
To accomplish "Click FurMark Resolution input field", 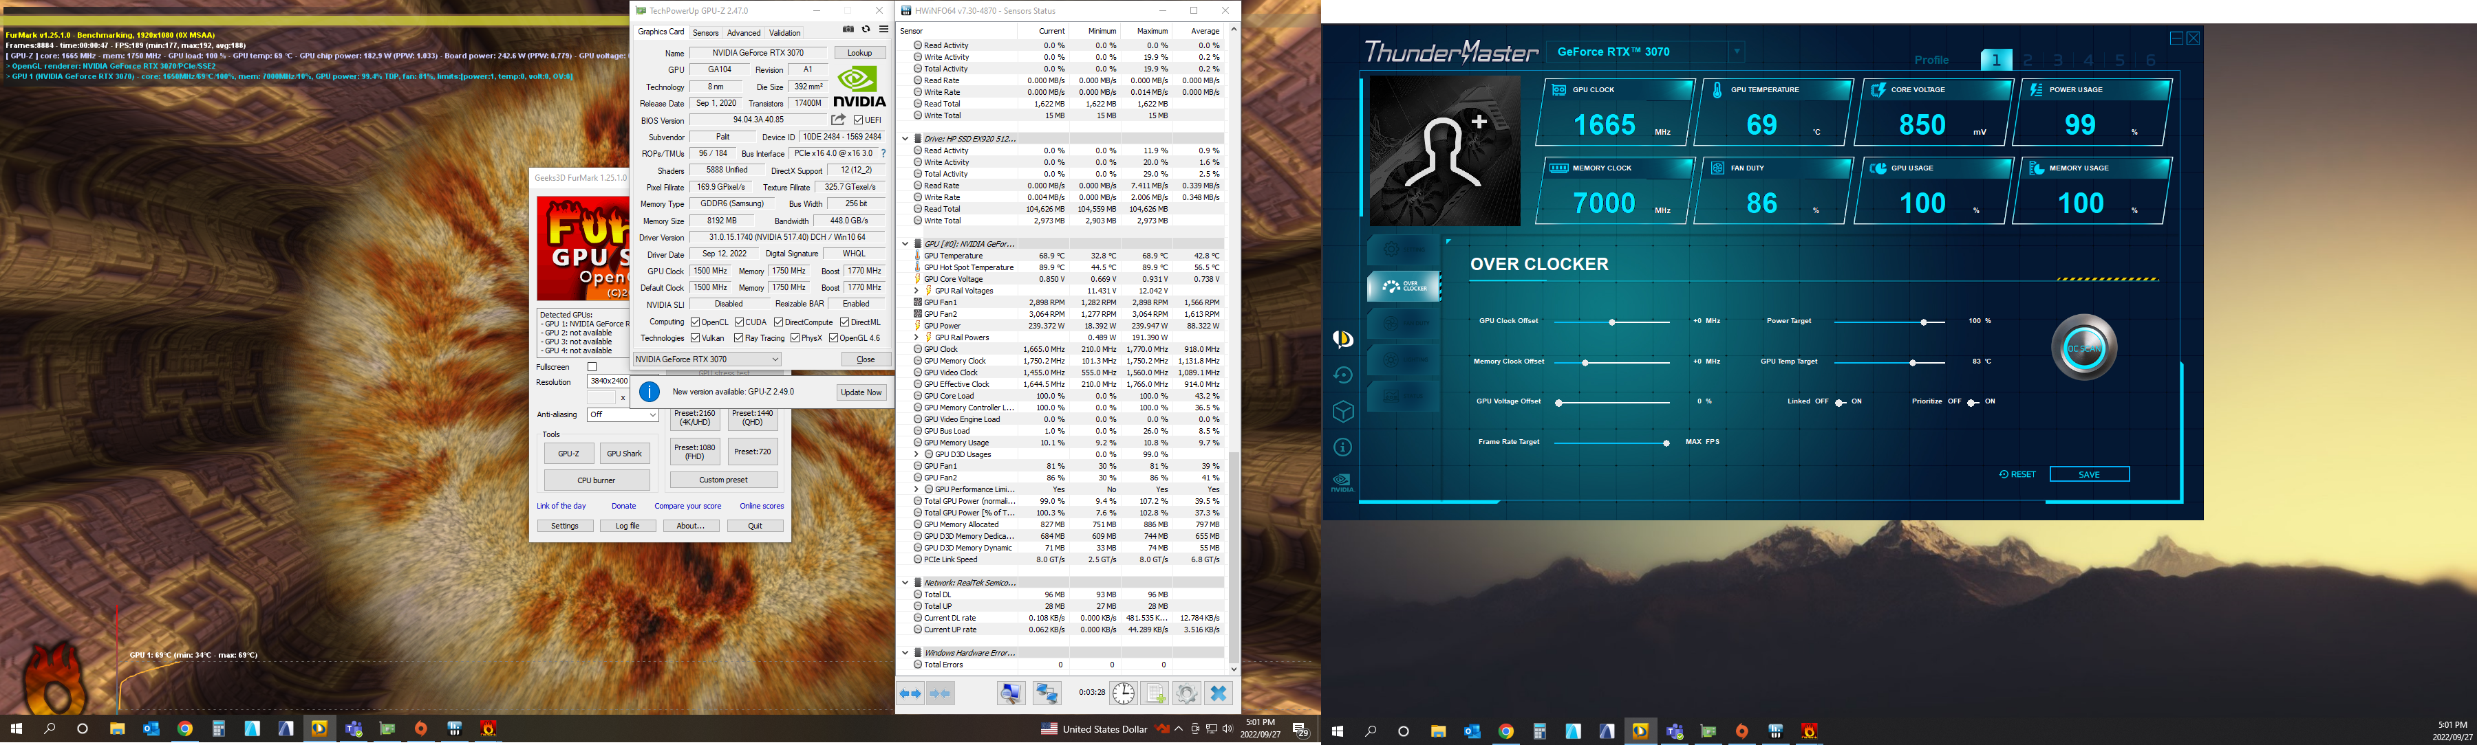I will pyautogui.click(x=609, y=381).
